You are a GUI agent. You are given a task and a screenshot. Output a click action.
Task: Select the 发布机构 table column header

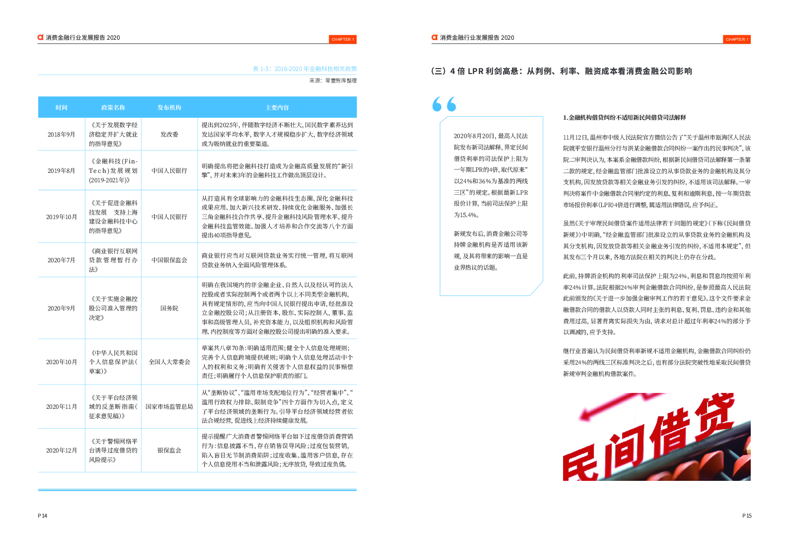[169, 107]
